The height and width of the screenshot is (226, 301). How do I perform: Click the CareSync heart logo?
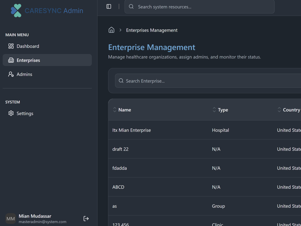coord(16,11)
